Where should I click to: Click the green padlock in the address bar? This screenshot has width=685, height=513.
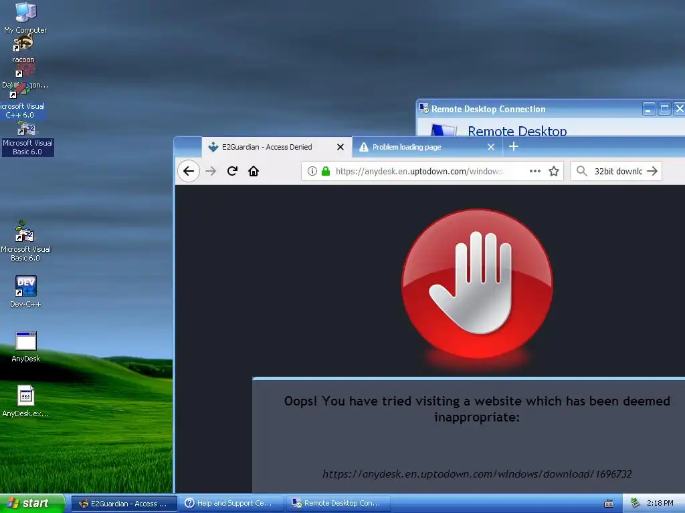coord(326,171)
